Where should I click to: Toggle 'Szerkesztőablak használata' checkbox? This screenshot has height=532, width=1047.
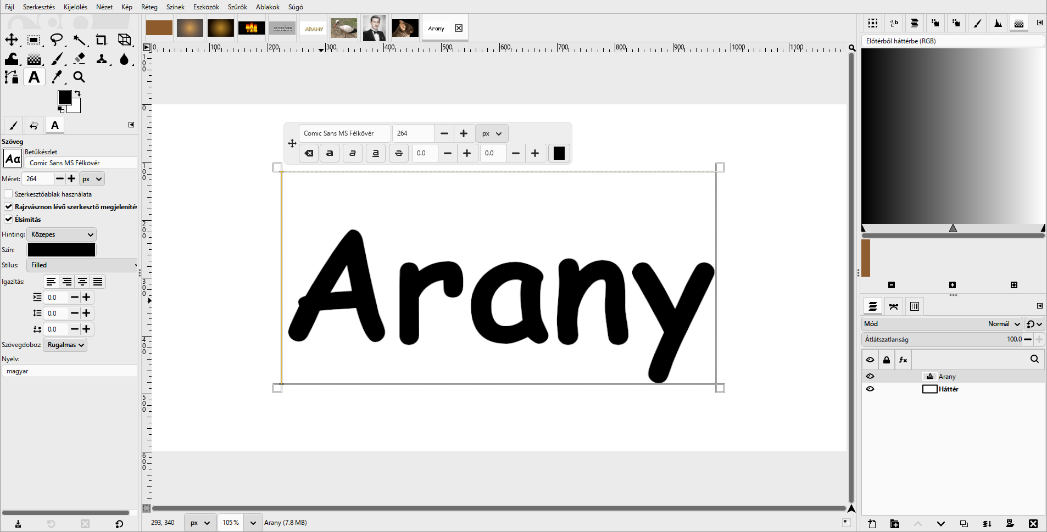(x=8, y=194)
